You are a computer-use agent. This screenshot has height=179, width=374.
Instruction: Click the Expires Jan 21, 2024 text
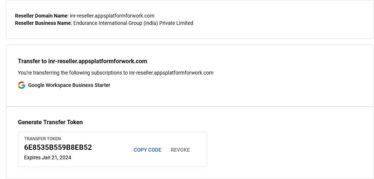[47, 158]
